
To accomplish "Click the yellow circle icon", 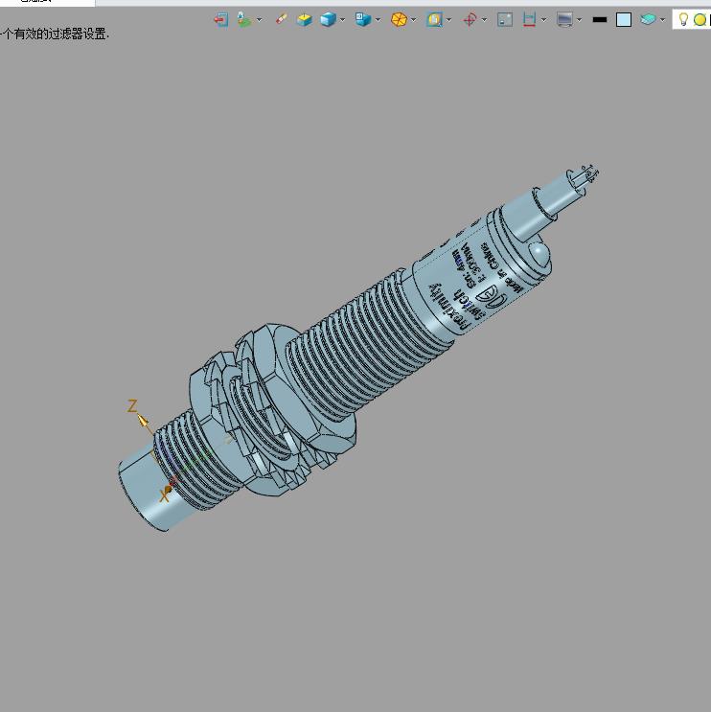I will (700, 19).
